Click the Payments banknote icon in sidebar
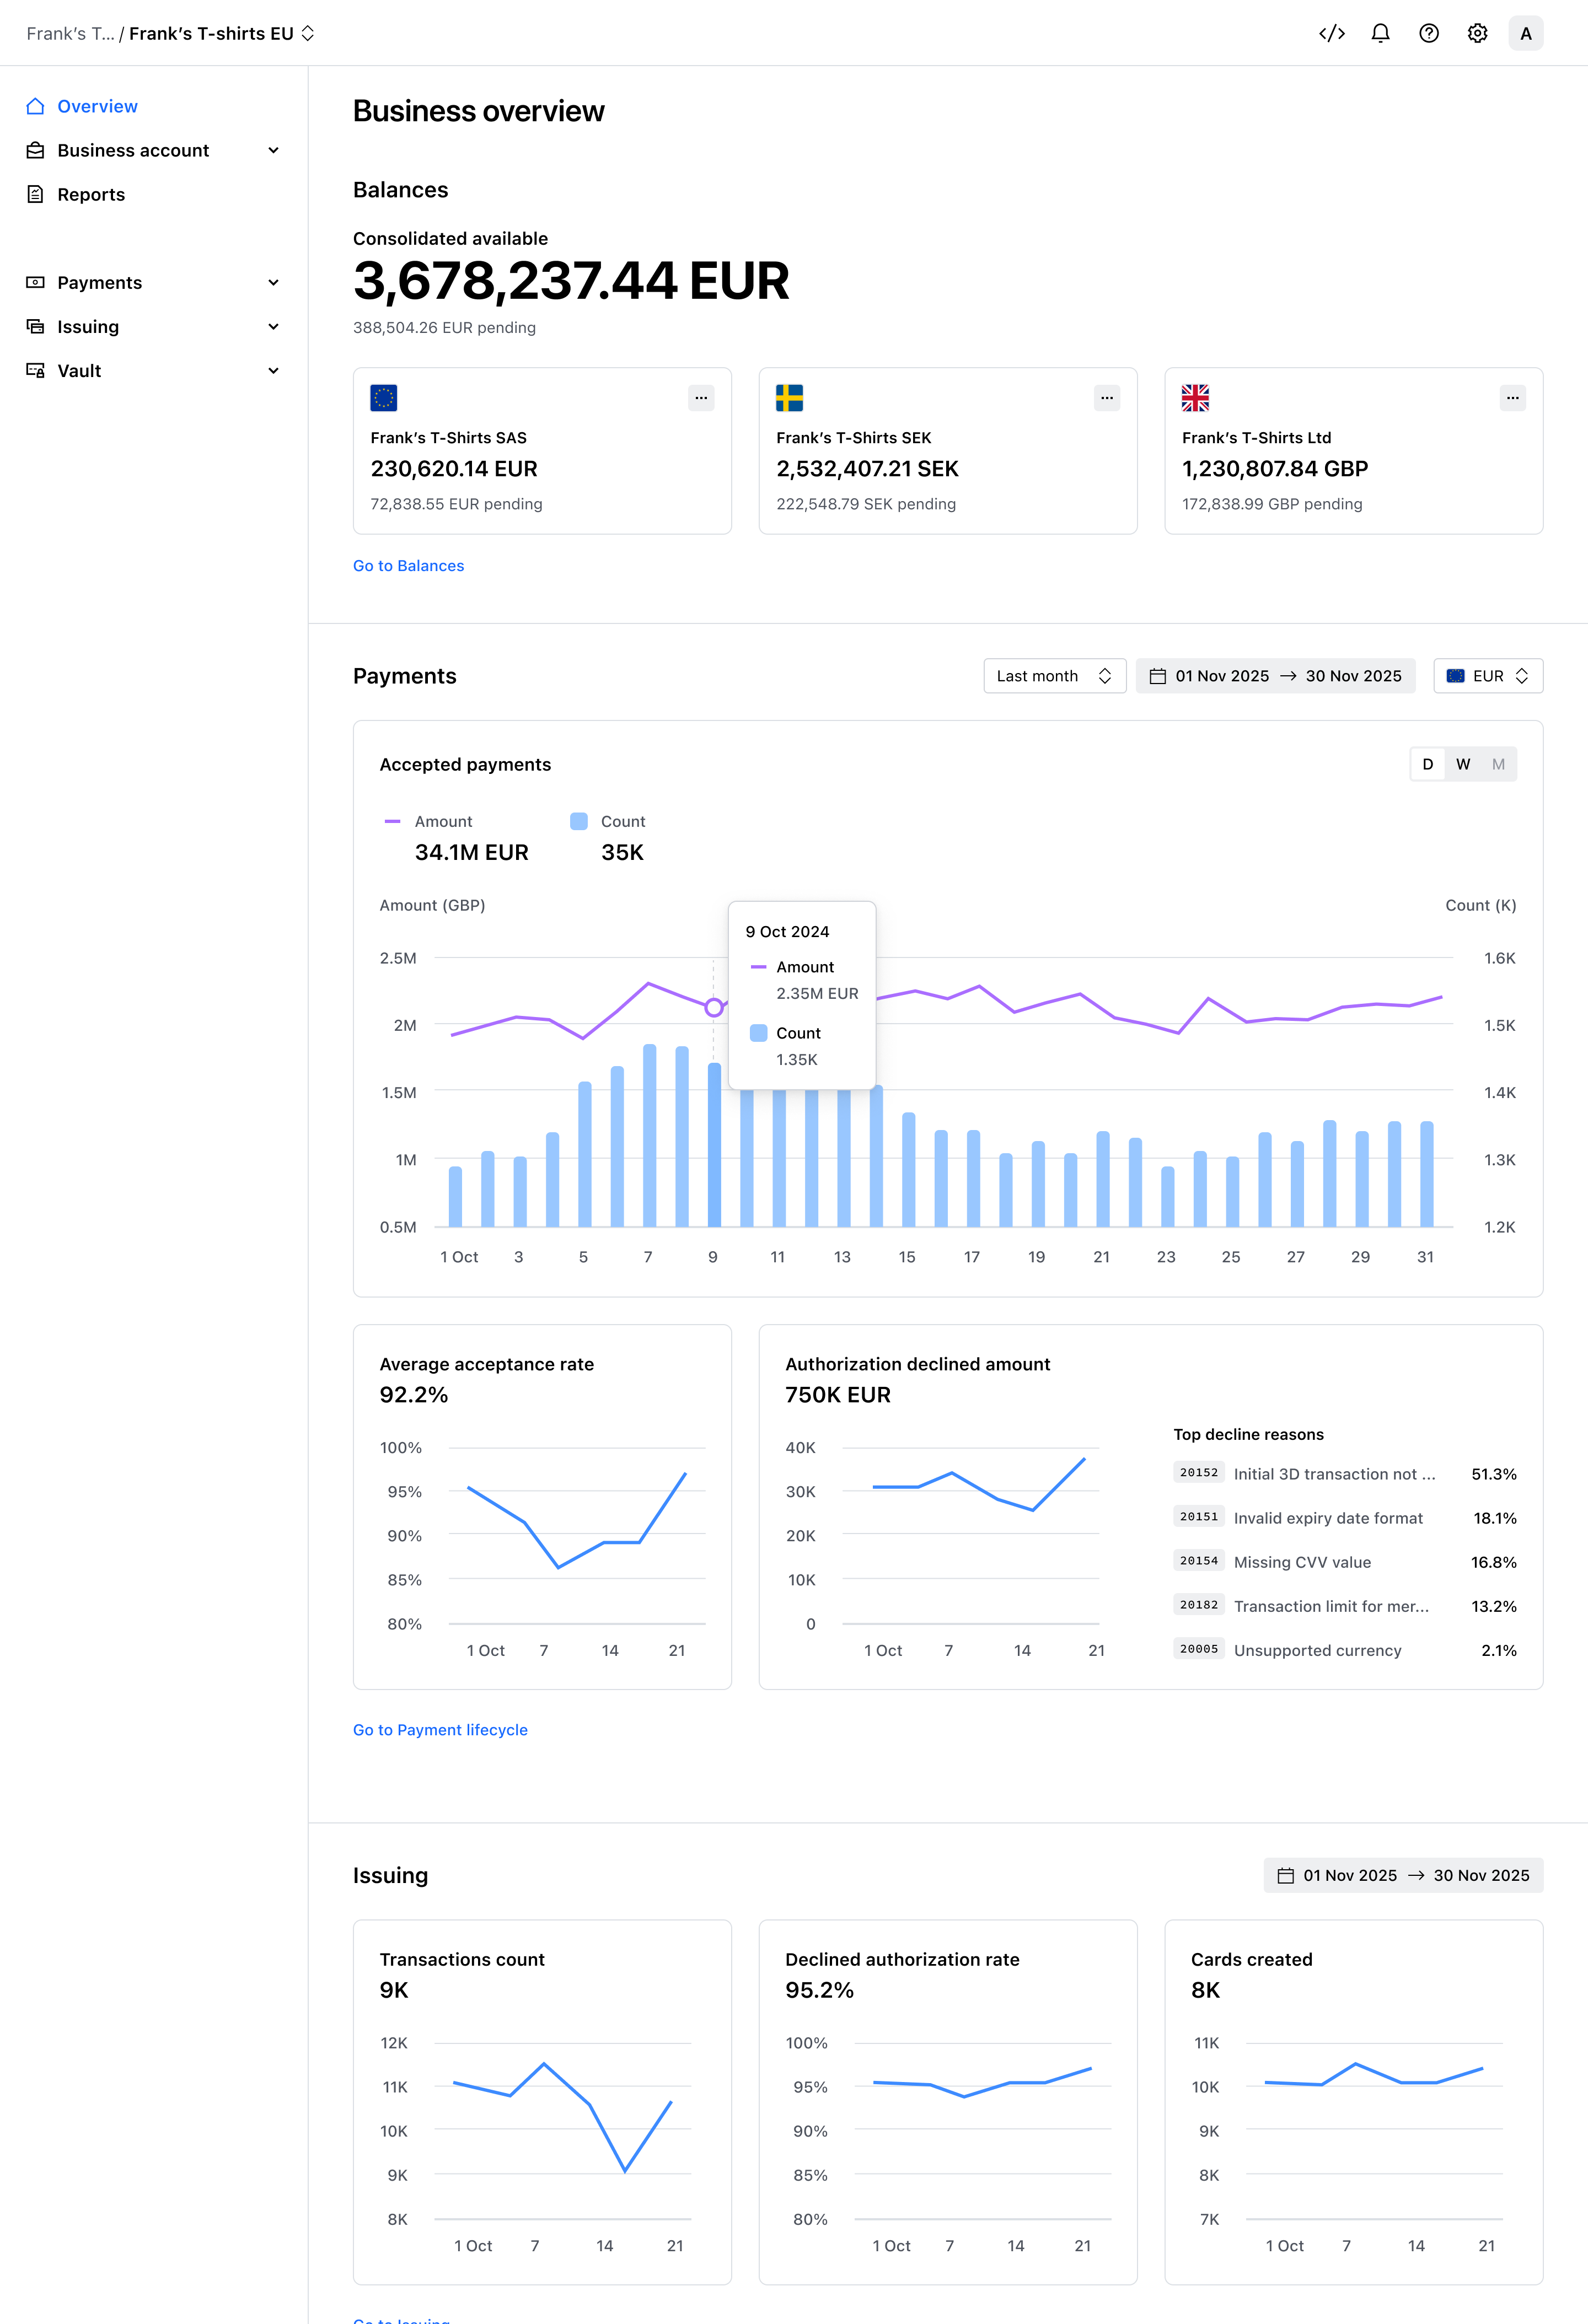The height and width of the screenshot is (2324, 1588). pos(35,282)
